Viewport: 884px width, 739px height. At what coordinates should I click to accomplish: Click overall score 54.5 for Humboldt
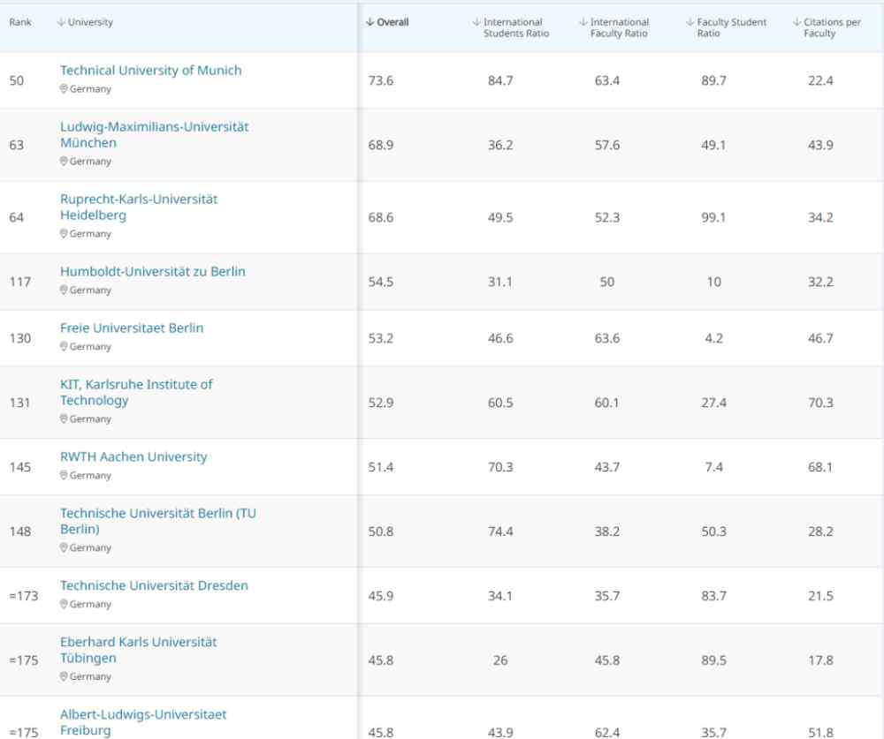tap(380, 283)
